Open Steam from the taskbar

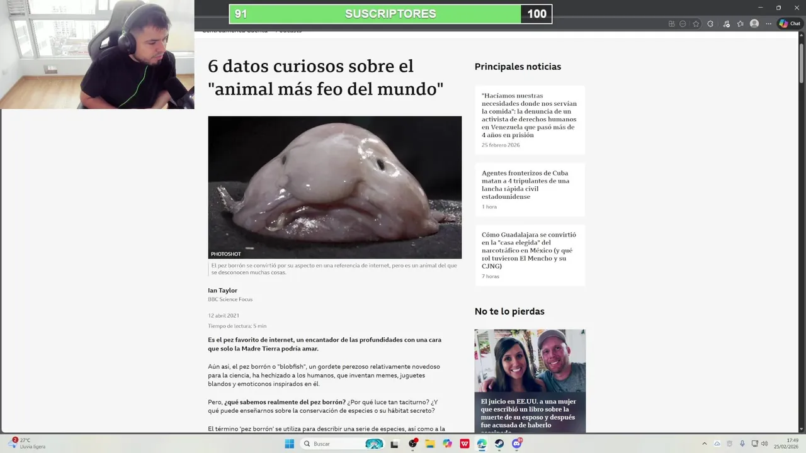click(499, 444)
